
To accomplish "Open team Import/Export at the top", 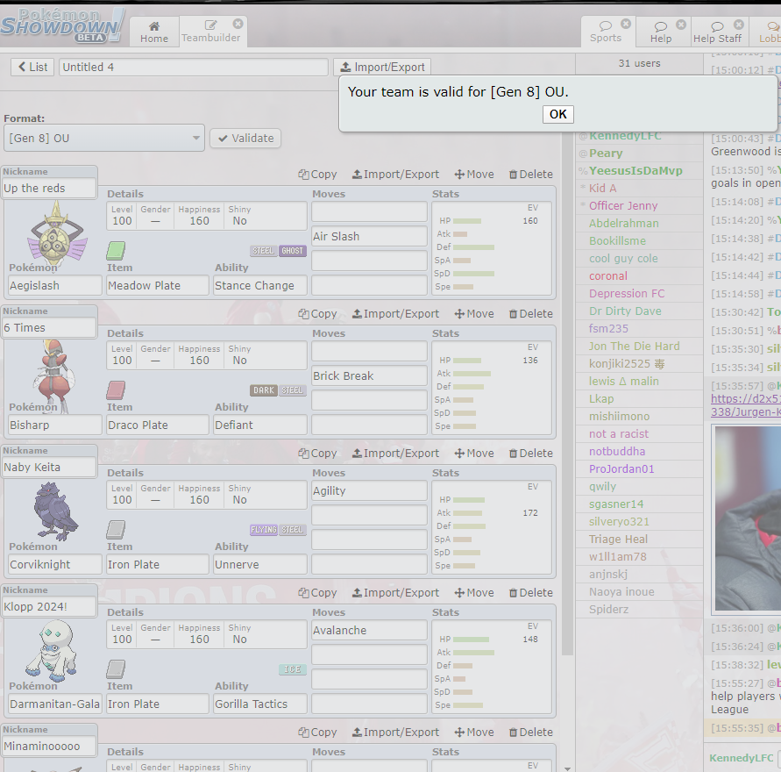I will tap(382, 67).
